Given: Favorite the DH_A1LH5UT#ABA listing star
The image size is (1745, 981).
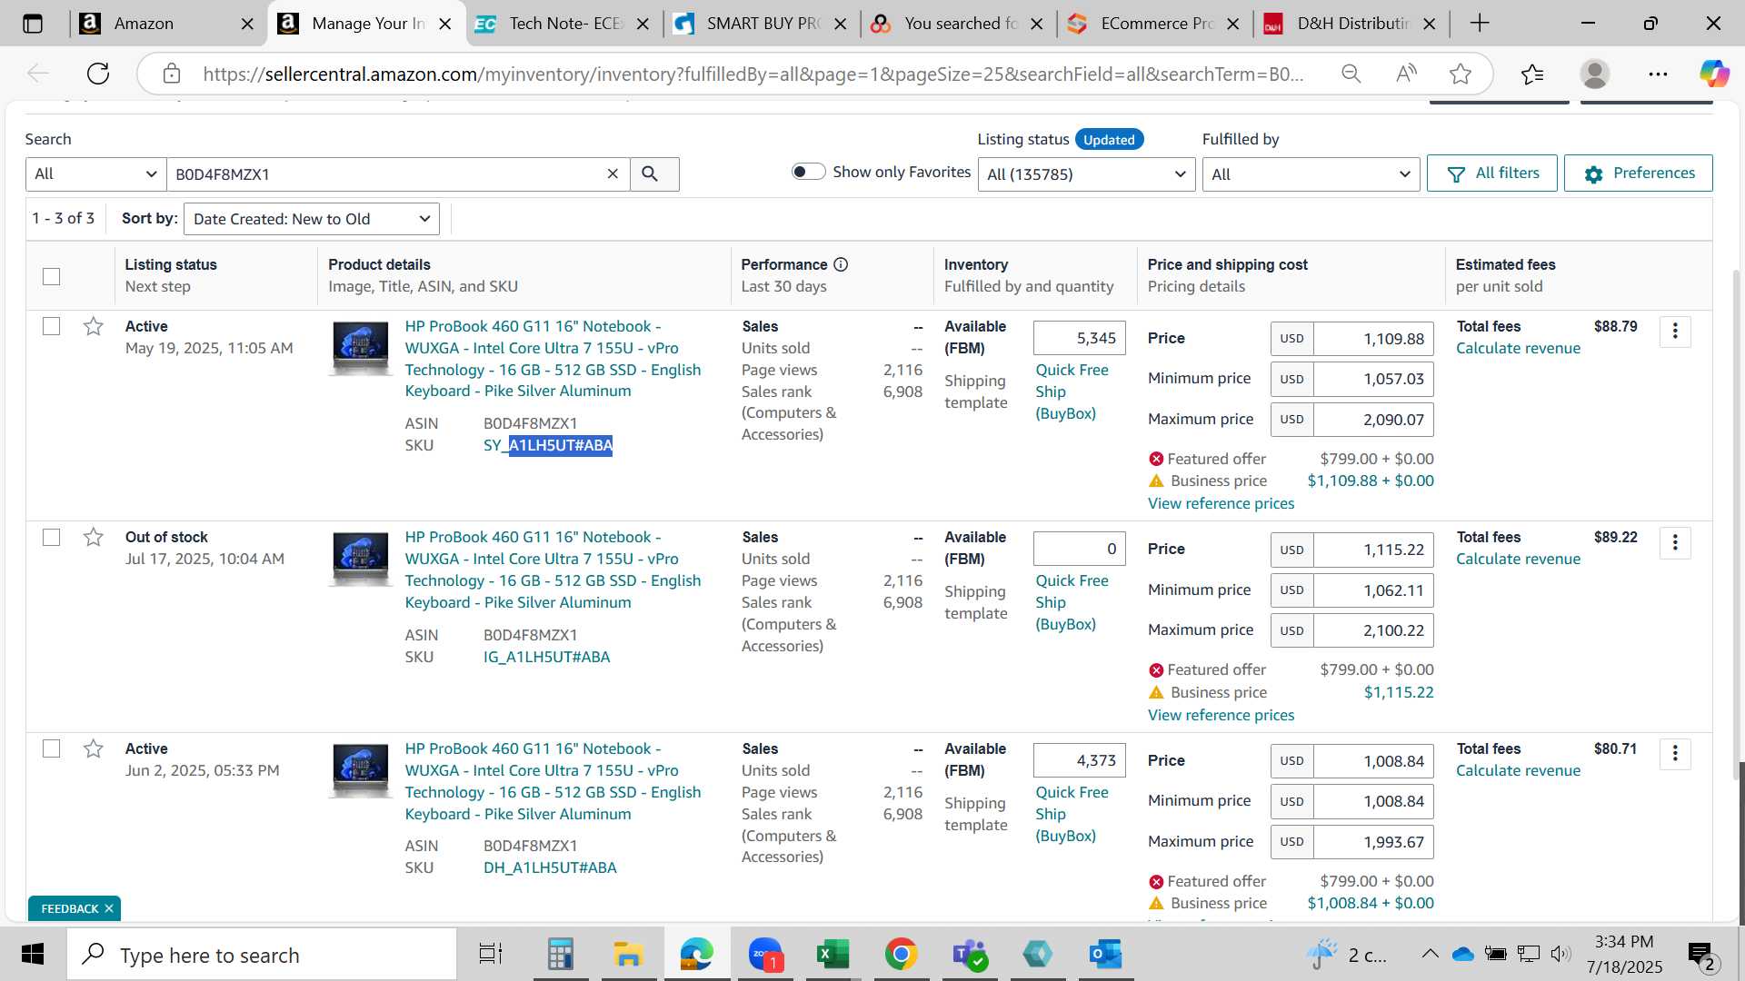Looking at the screenshot, I should coord(93,748).
